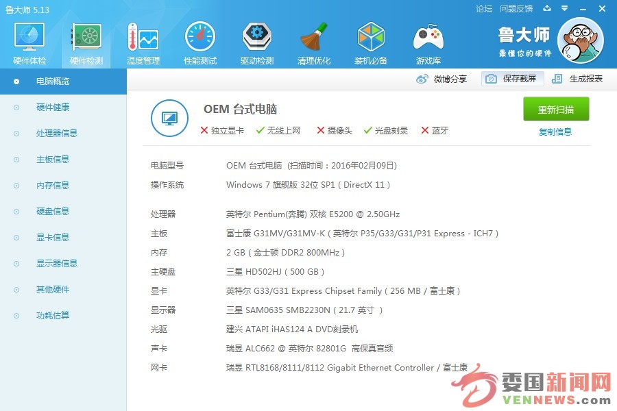This screenshot has width=617, height=411.
Task: Click the 摄像头 status indicator
Action: point(335,131)
